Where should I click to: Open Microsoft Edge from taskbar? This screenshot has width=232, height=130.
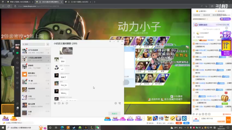62,128
